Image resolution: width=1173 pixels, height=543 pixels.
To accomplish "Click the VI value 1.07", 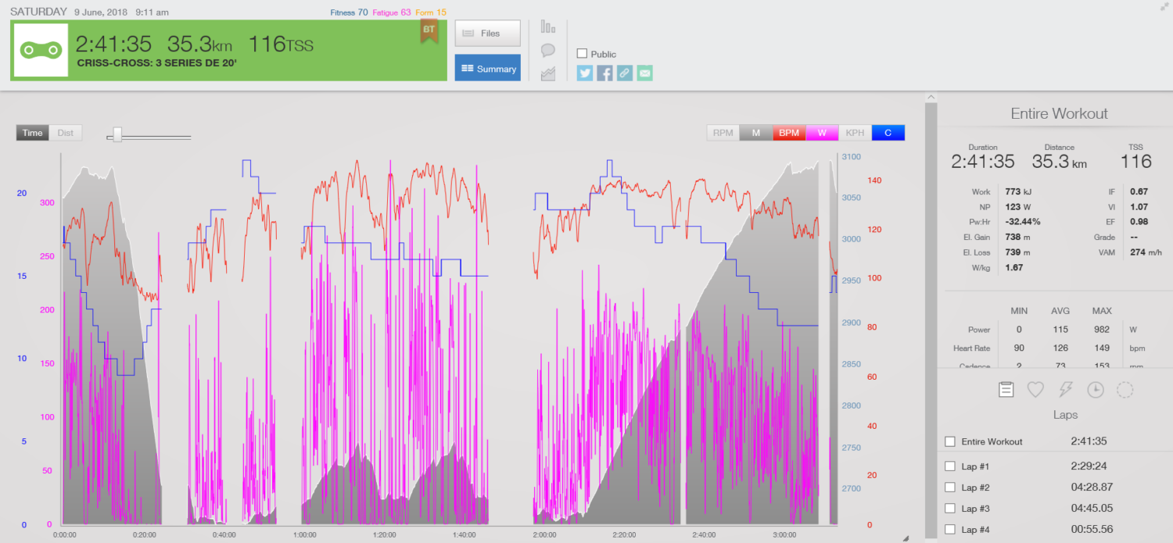I will point(1138,206).
